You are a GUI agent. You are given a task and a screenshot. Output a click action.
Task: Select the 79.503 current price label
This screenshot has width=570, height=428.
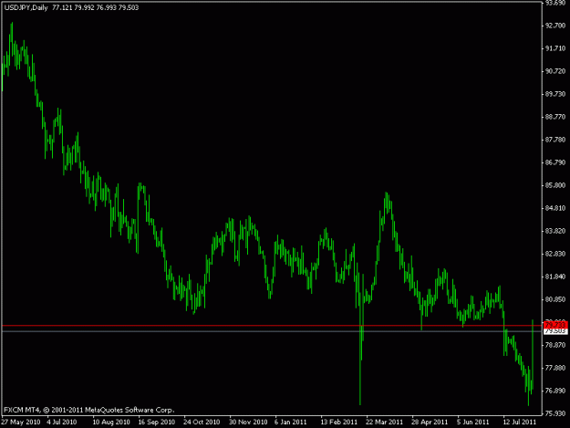pyautogui.click(x=555, y=331)
